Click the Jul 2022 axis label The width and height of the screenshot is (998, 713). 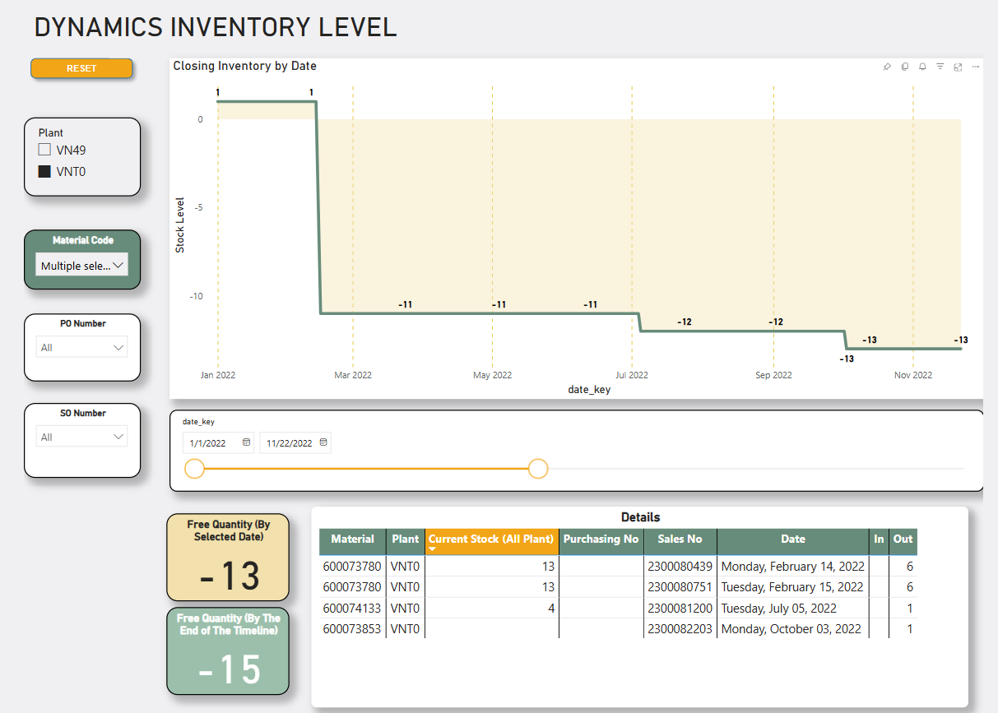pyautogui.click(x=632, y=375)
